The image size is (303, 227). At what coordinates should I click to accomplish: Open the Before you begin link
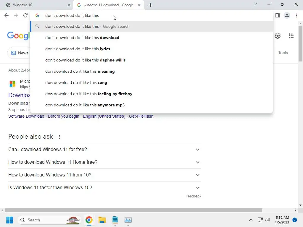63,116
